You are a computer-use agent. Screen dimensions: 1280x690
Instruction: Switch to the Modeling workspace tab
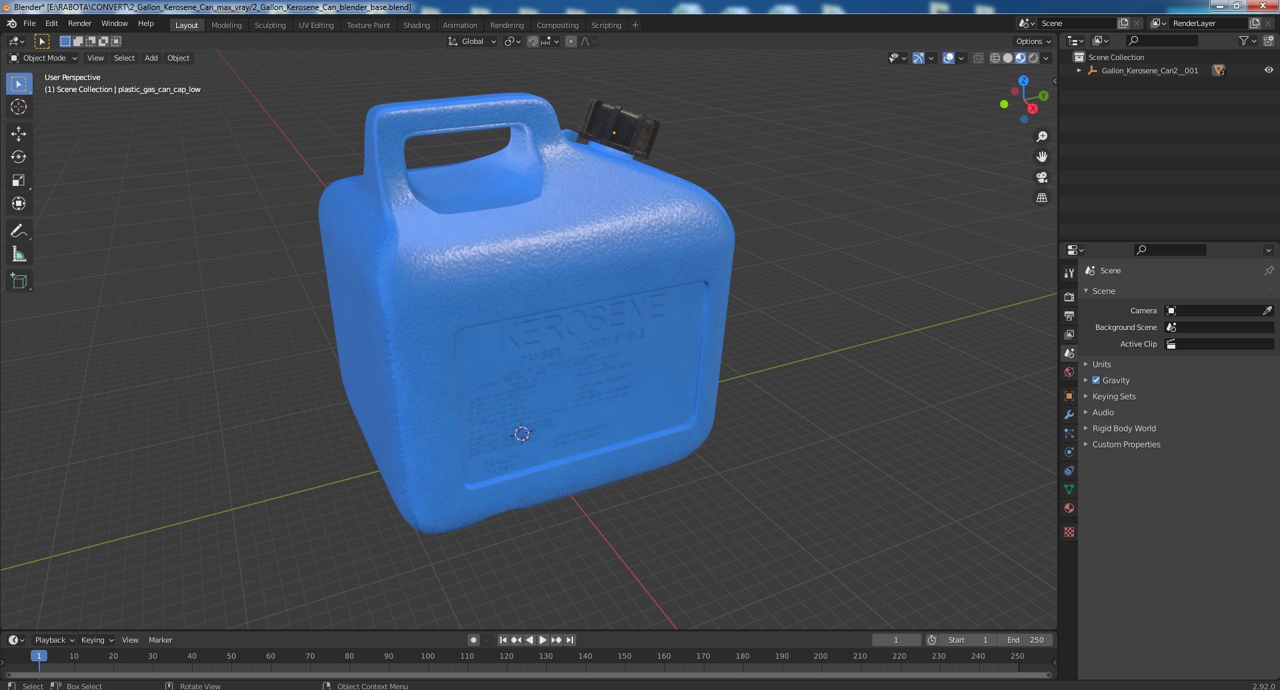click(x=226, y=25)
